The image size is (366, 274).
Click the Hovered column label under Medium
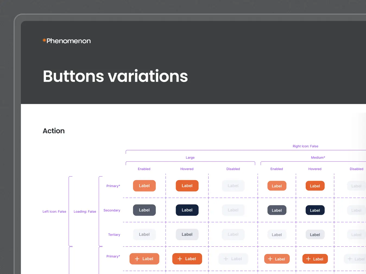click(315, 169)
